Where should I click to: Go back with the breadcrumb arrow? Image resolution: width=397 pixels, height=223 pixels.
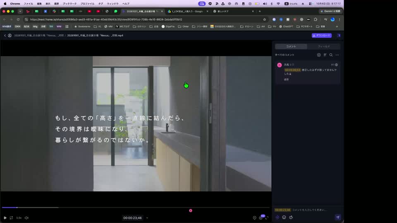5,36
